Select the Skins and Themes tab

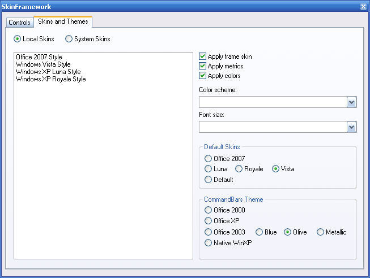63,21
